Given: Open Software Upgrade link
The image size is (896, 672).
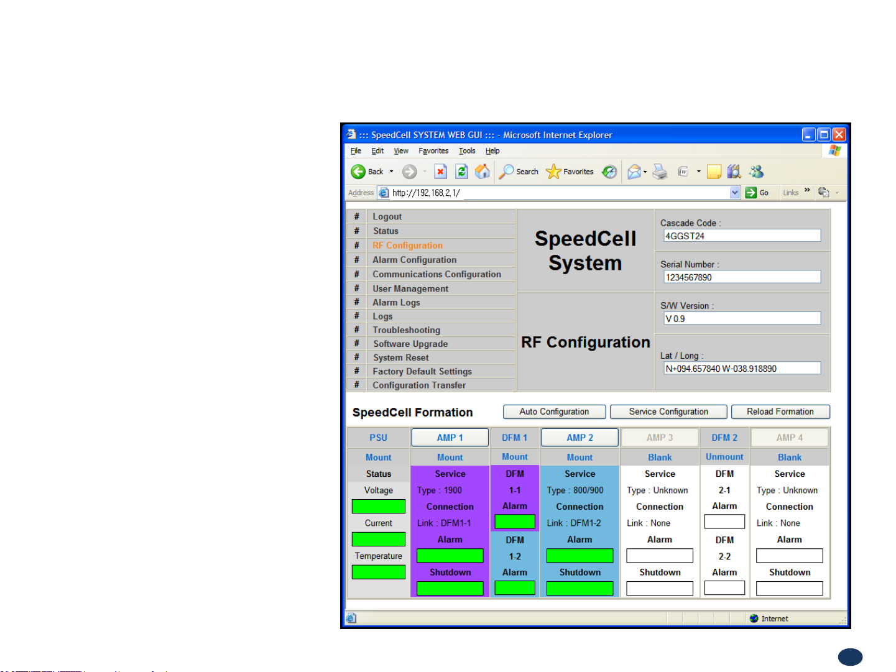Looking at the screenshot, I should point(410,344).
